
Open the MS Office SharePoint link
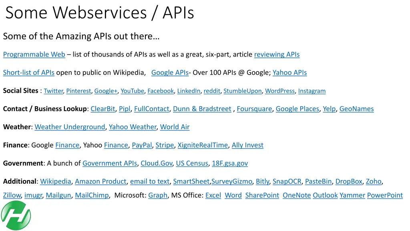pyautogui.click(x=262, y=195)
